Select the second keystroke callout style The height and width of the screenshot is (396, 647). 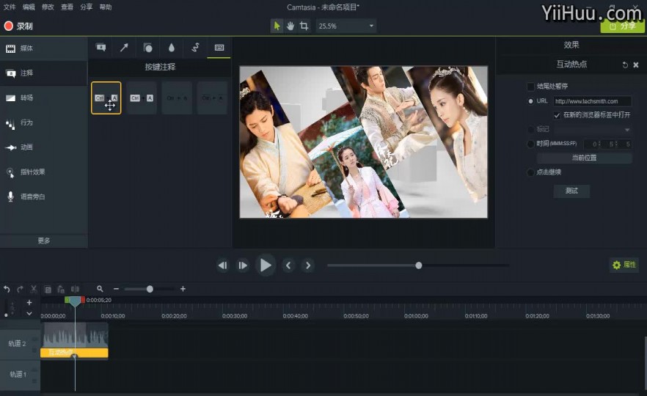[142, 98]
